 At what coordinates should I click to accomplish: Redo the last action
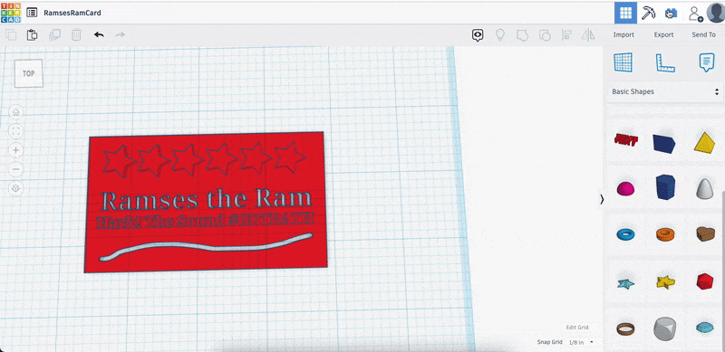tap(121, 34)
